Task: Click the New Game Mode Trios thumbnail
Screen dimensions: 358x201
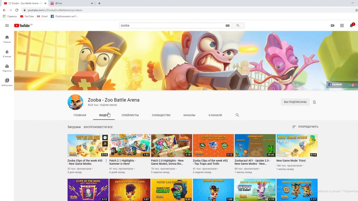Action: click(x=297, y=145)
